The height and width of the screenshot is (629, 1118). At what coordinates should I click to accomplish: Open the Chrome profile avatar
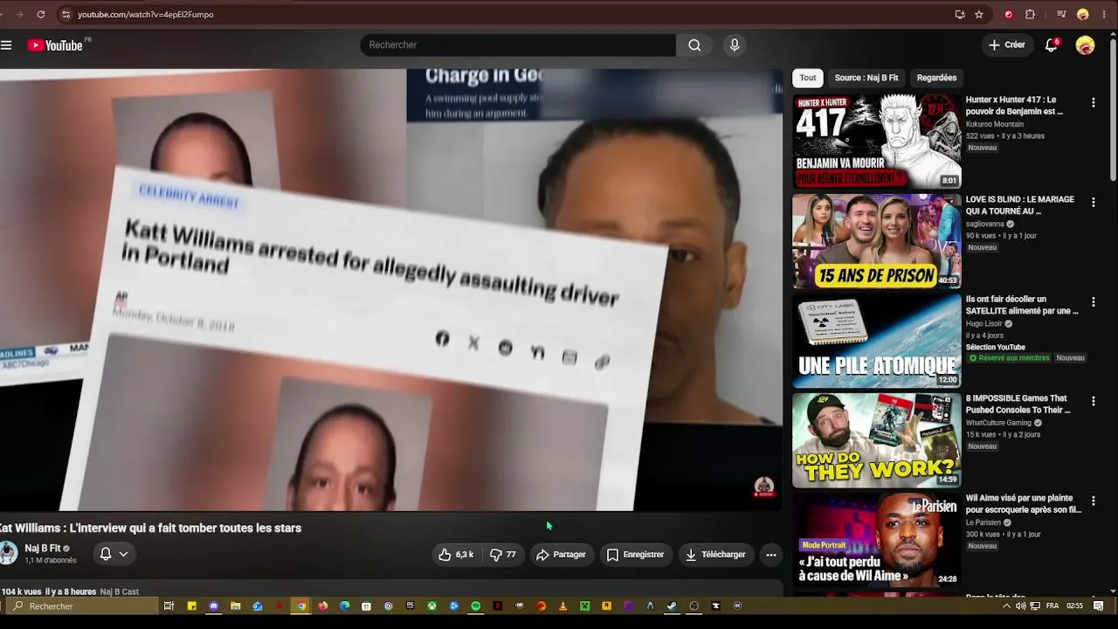[x=1083, y=14]
